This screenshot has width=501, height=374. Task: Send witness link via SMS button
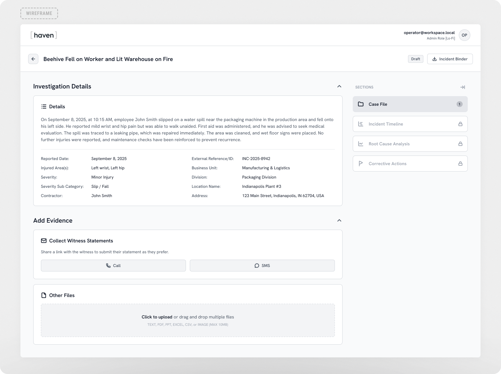pyautogui.click(x=262, y=266)
